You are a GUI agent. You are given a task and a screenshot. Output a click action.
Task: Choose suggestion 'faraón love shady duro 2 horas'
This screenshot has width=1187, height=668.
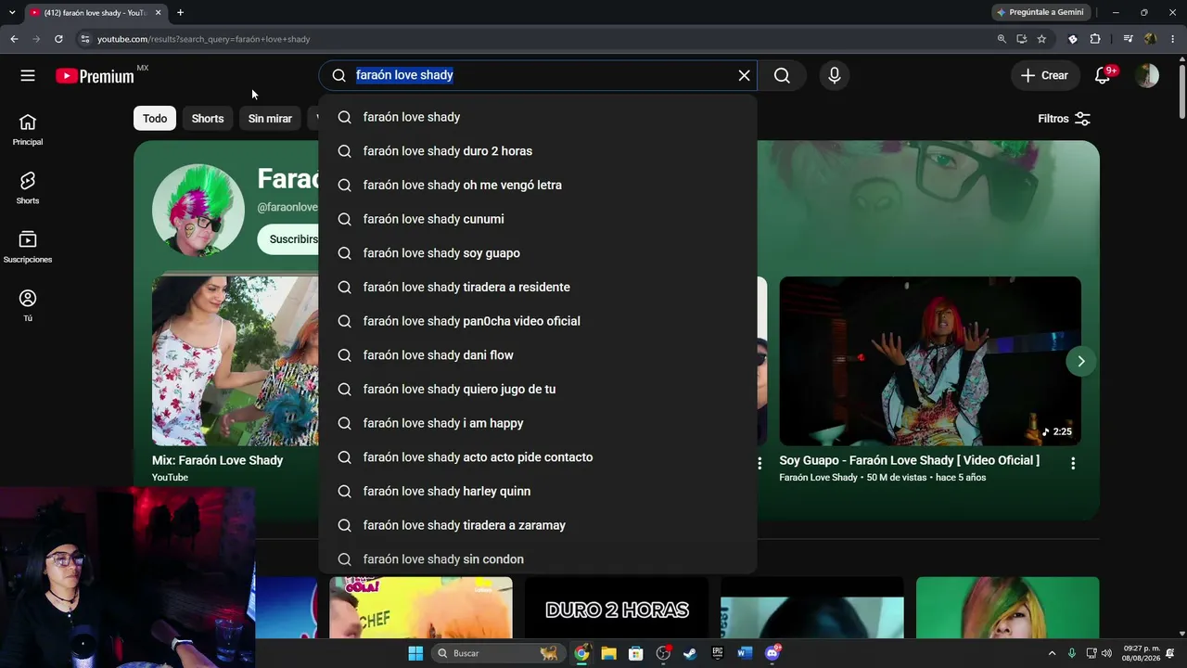pyautogui.click(x=538, y=151)
